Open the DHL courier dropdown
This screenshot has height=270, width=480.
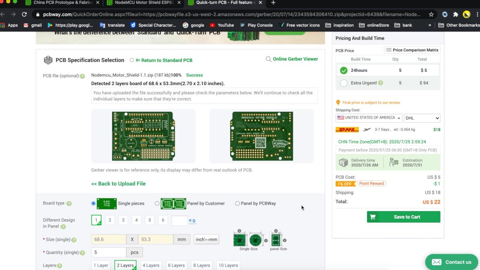click(x=422, y=118)
